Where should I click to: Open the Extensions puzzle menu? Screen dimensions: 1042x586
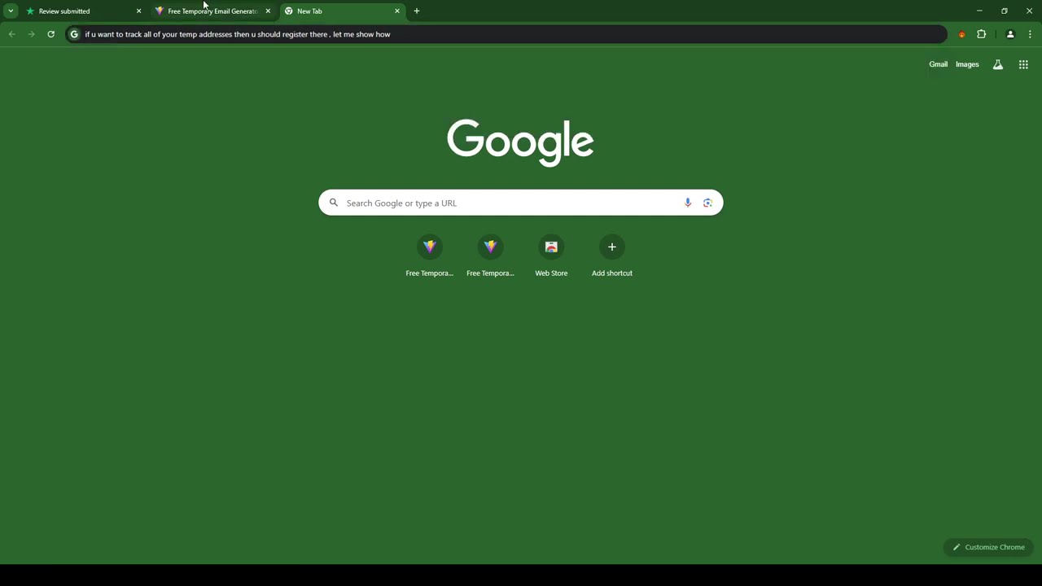point(981,34)
